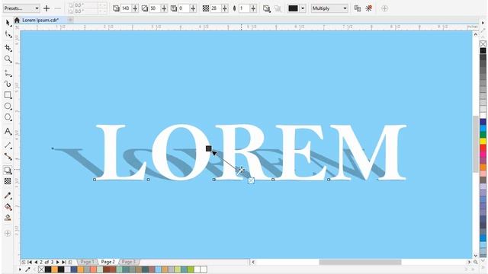Viewport: 488px width, 274px height.
Task: Select the Drop Shadow tool
Action: [8, 170]
